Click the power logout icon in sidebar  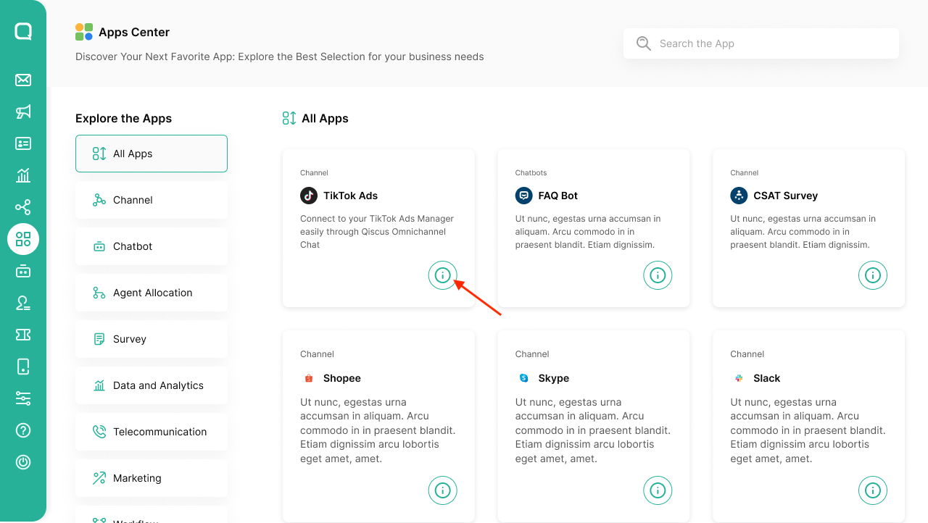(x=23, y=462)
